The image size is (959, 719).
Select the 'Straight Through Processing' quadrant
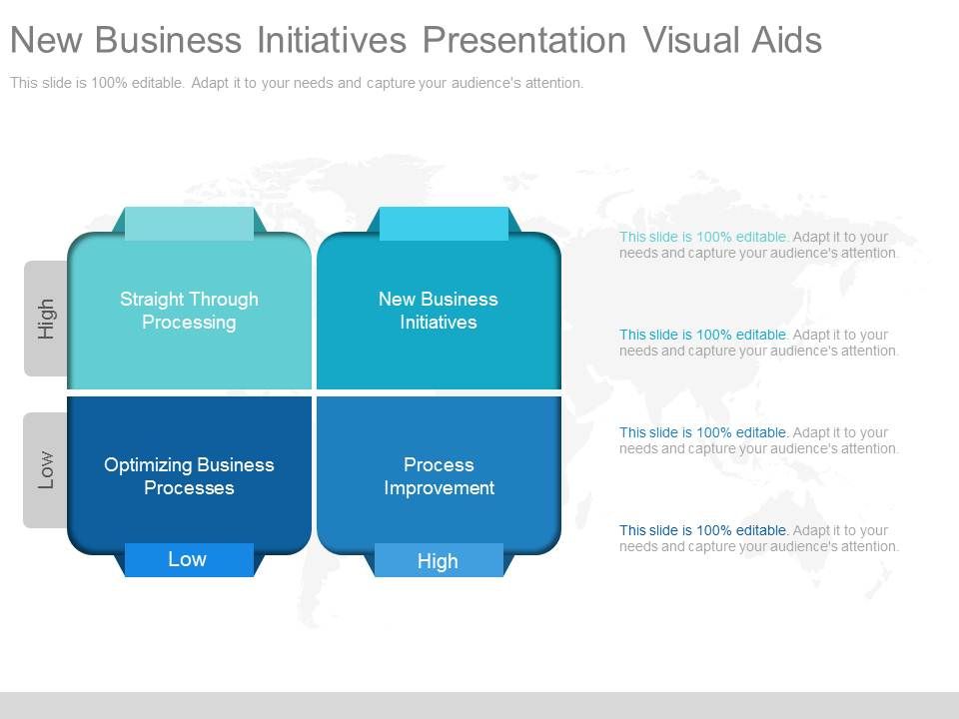(189, 311)
